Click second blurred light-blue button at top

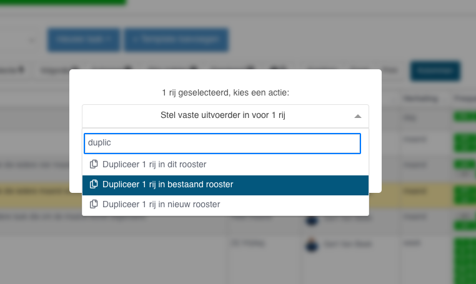(x=176, y=39)
